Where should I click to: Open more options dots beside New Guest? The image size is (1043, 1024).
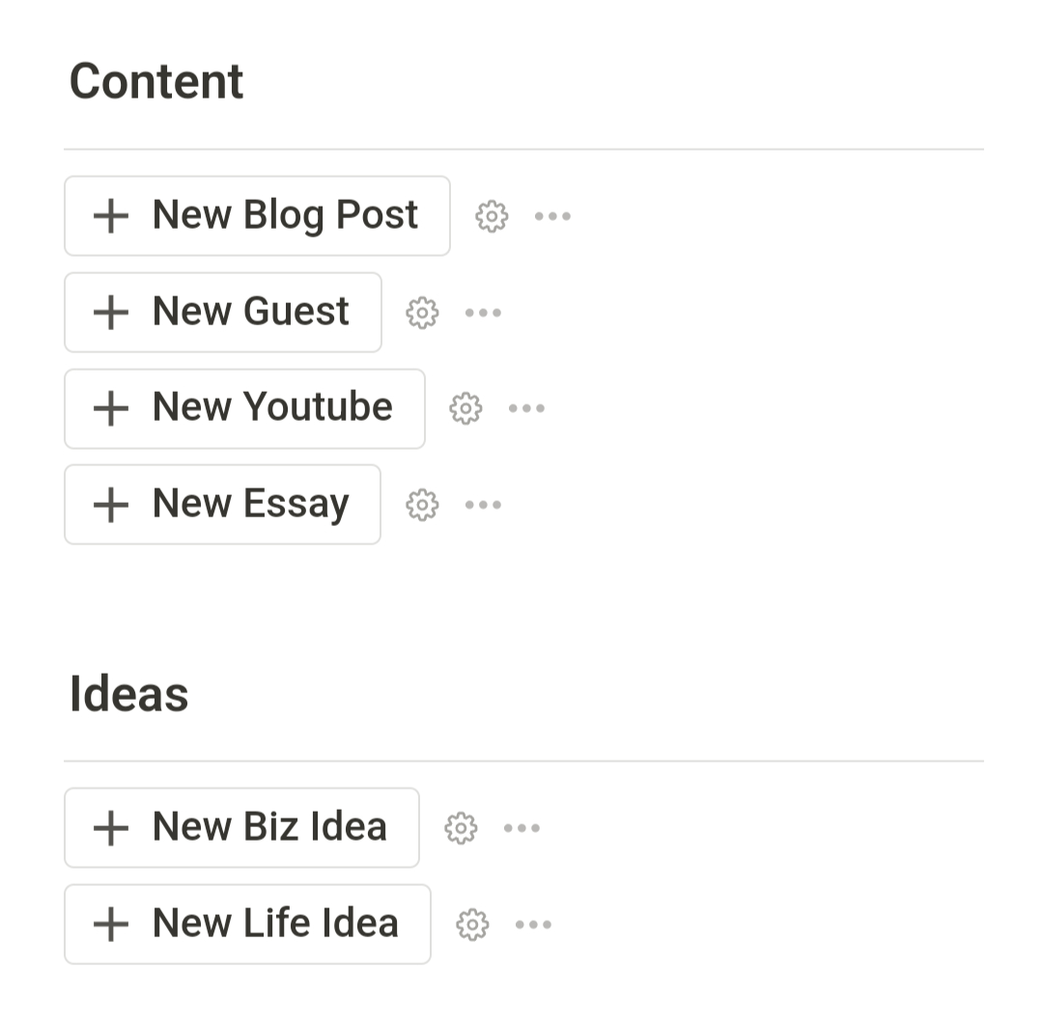[483, 313]
